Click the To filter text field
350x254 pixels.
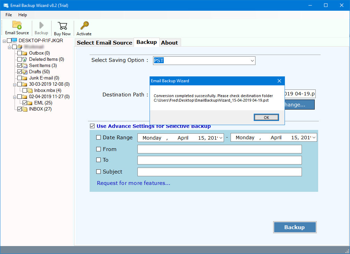pos(219,160)
